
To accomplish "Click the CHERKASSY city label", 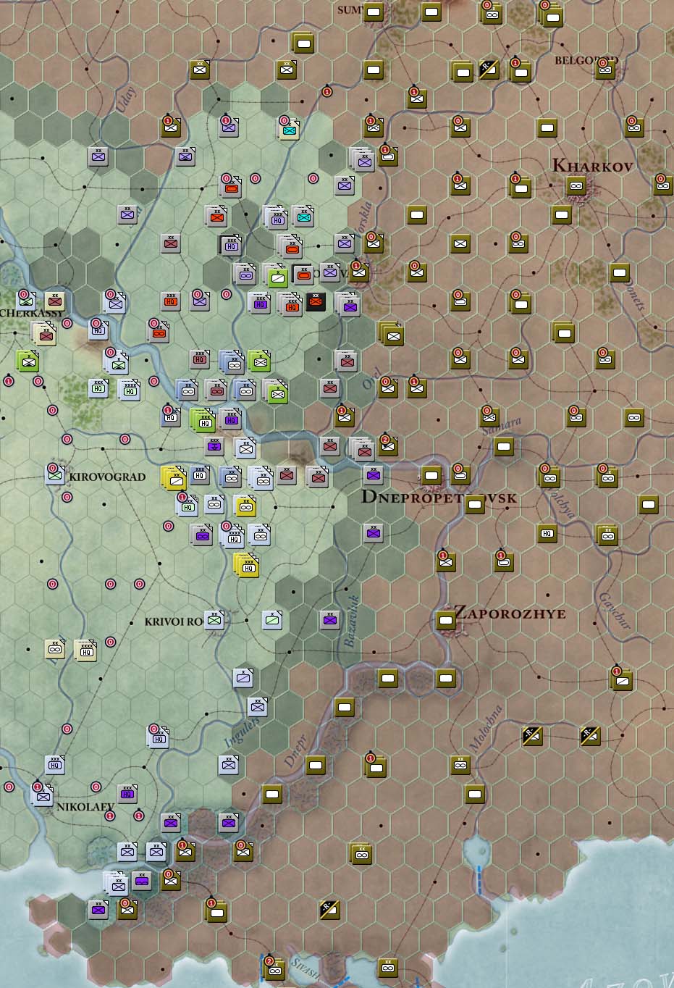I will pos(31,313).
